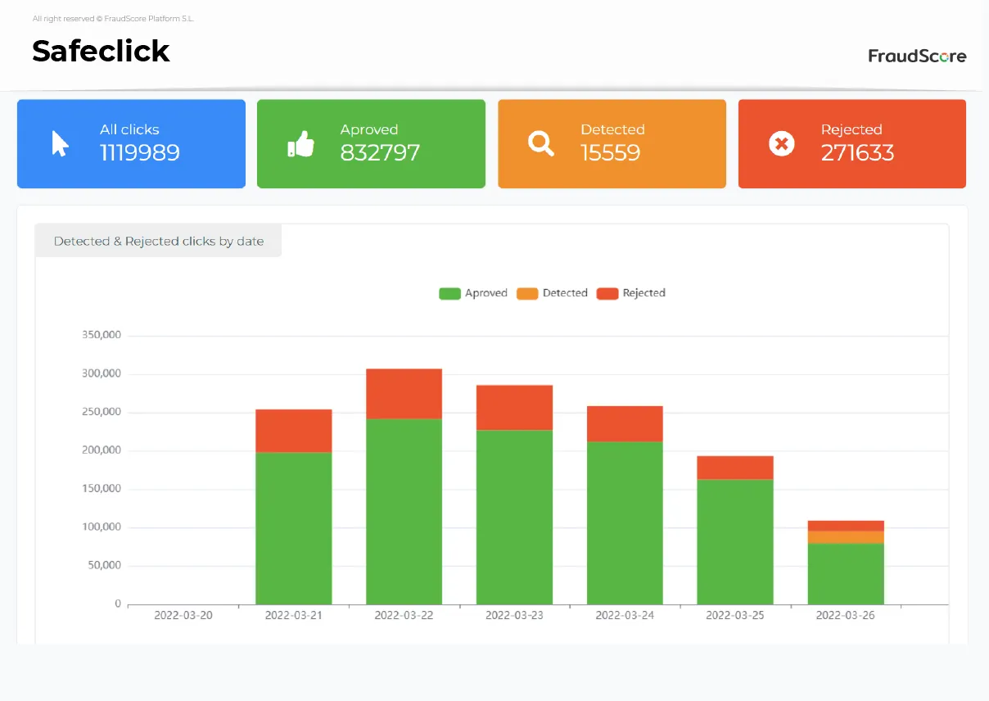The width and height of the screenshot is (989, 701).
Task: Click the X circle icon in Rejected card
Action: click(781, 144)
